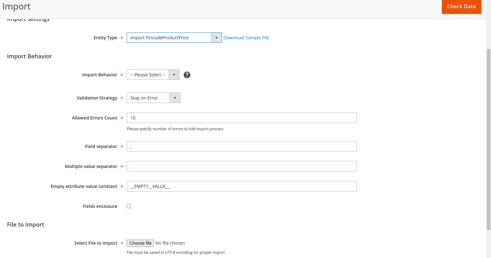This screenshot has height=258, width=491.
Task: Enable the Fields enclosure checkbox
Action: pyautogui.click(x=129, y=206)
